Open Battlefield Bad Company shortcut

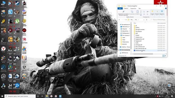[x=10, y=23]
